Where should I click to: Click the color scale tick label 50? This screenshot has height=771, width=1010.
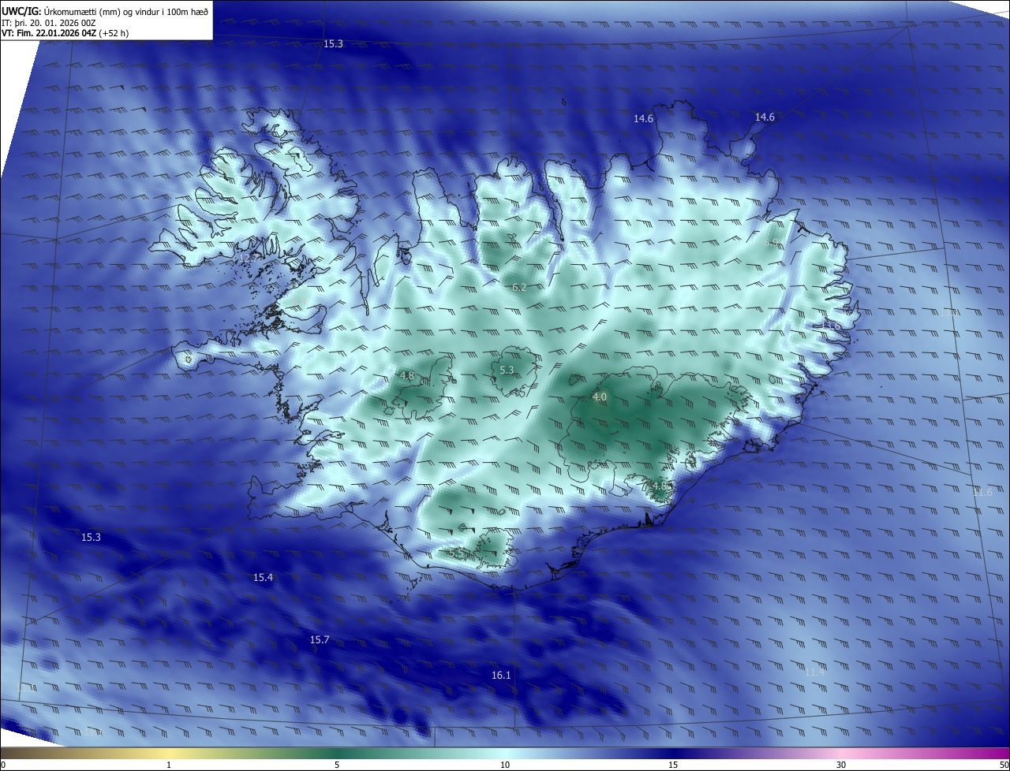[1004, 765]
